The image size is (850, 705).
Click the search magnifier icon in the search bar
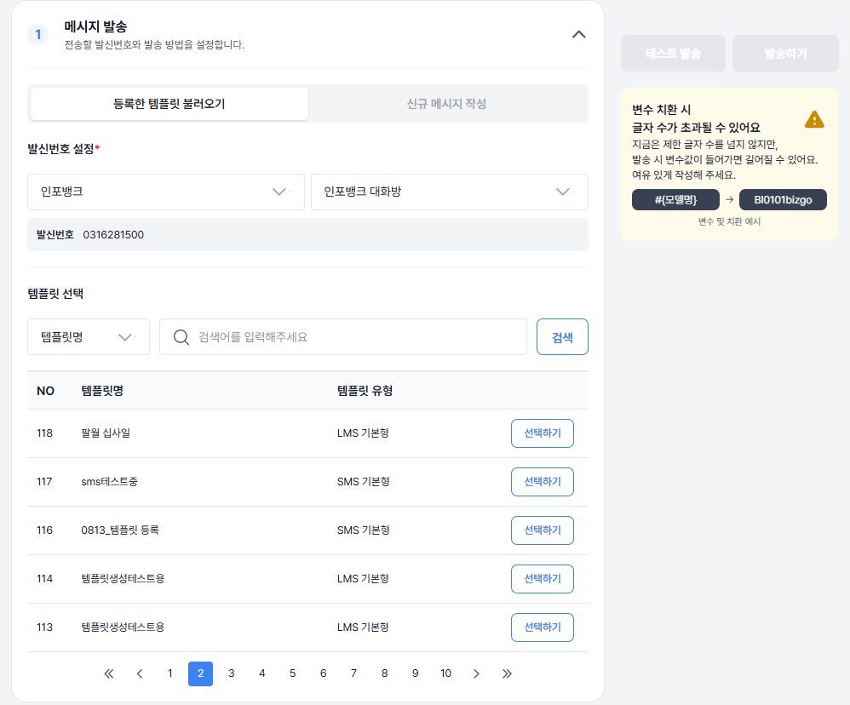click(181, 336)
